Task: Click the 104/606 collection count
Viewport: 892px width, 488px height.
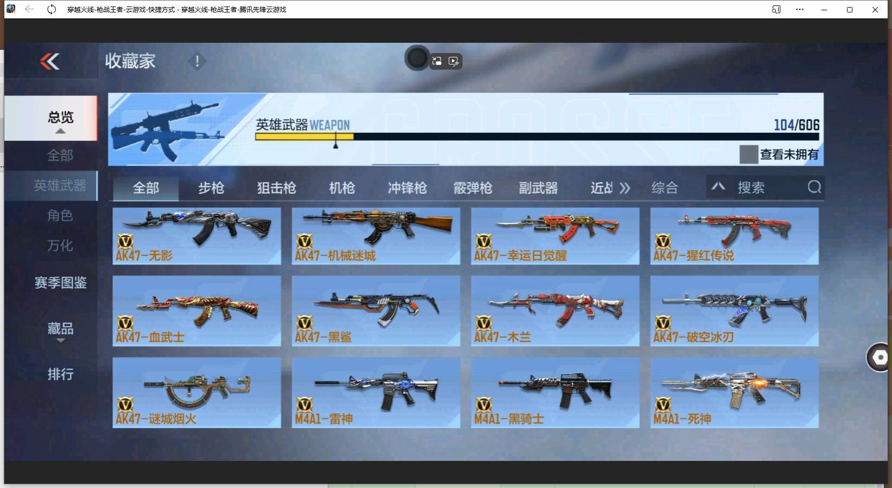Action: click(x=797, y=125)
